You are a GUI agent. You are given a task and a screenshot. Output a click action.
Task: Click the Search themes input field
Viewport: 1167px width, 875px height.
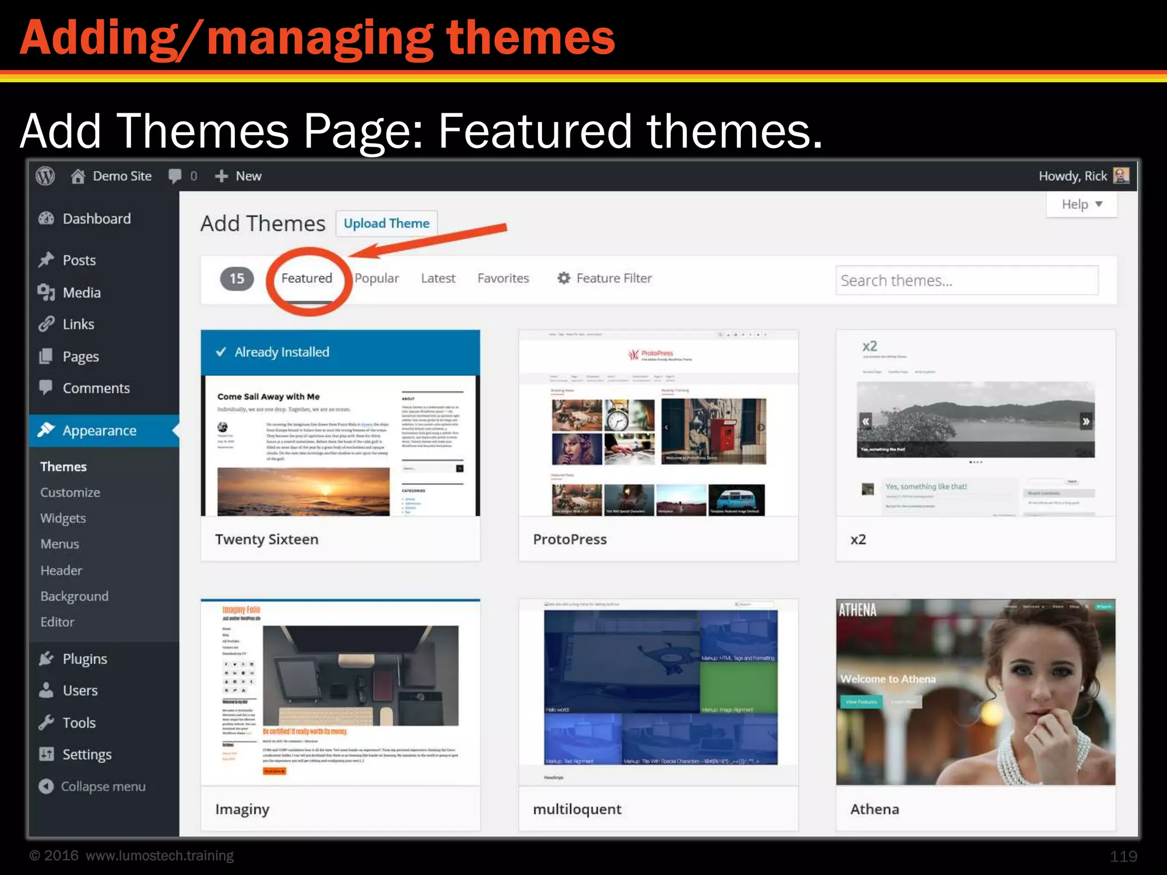(x=966, y=280)
